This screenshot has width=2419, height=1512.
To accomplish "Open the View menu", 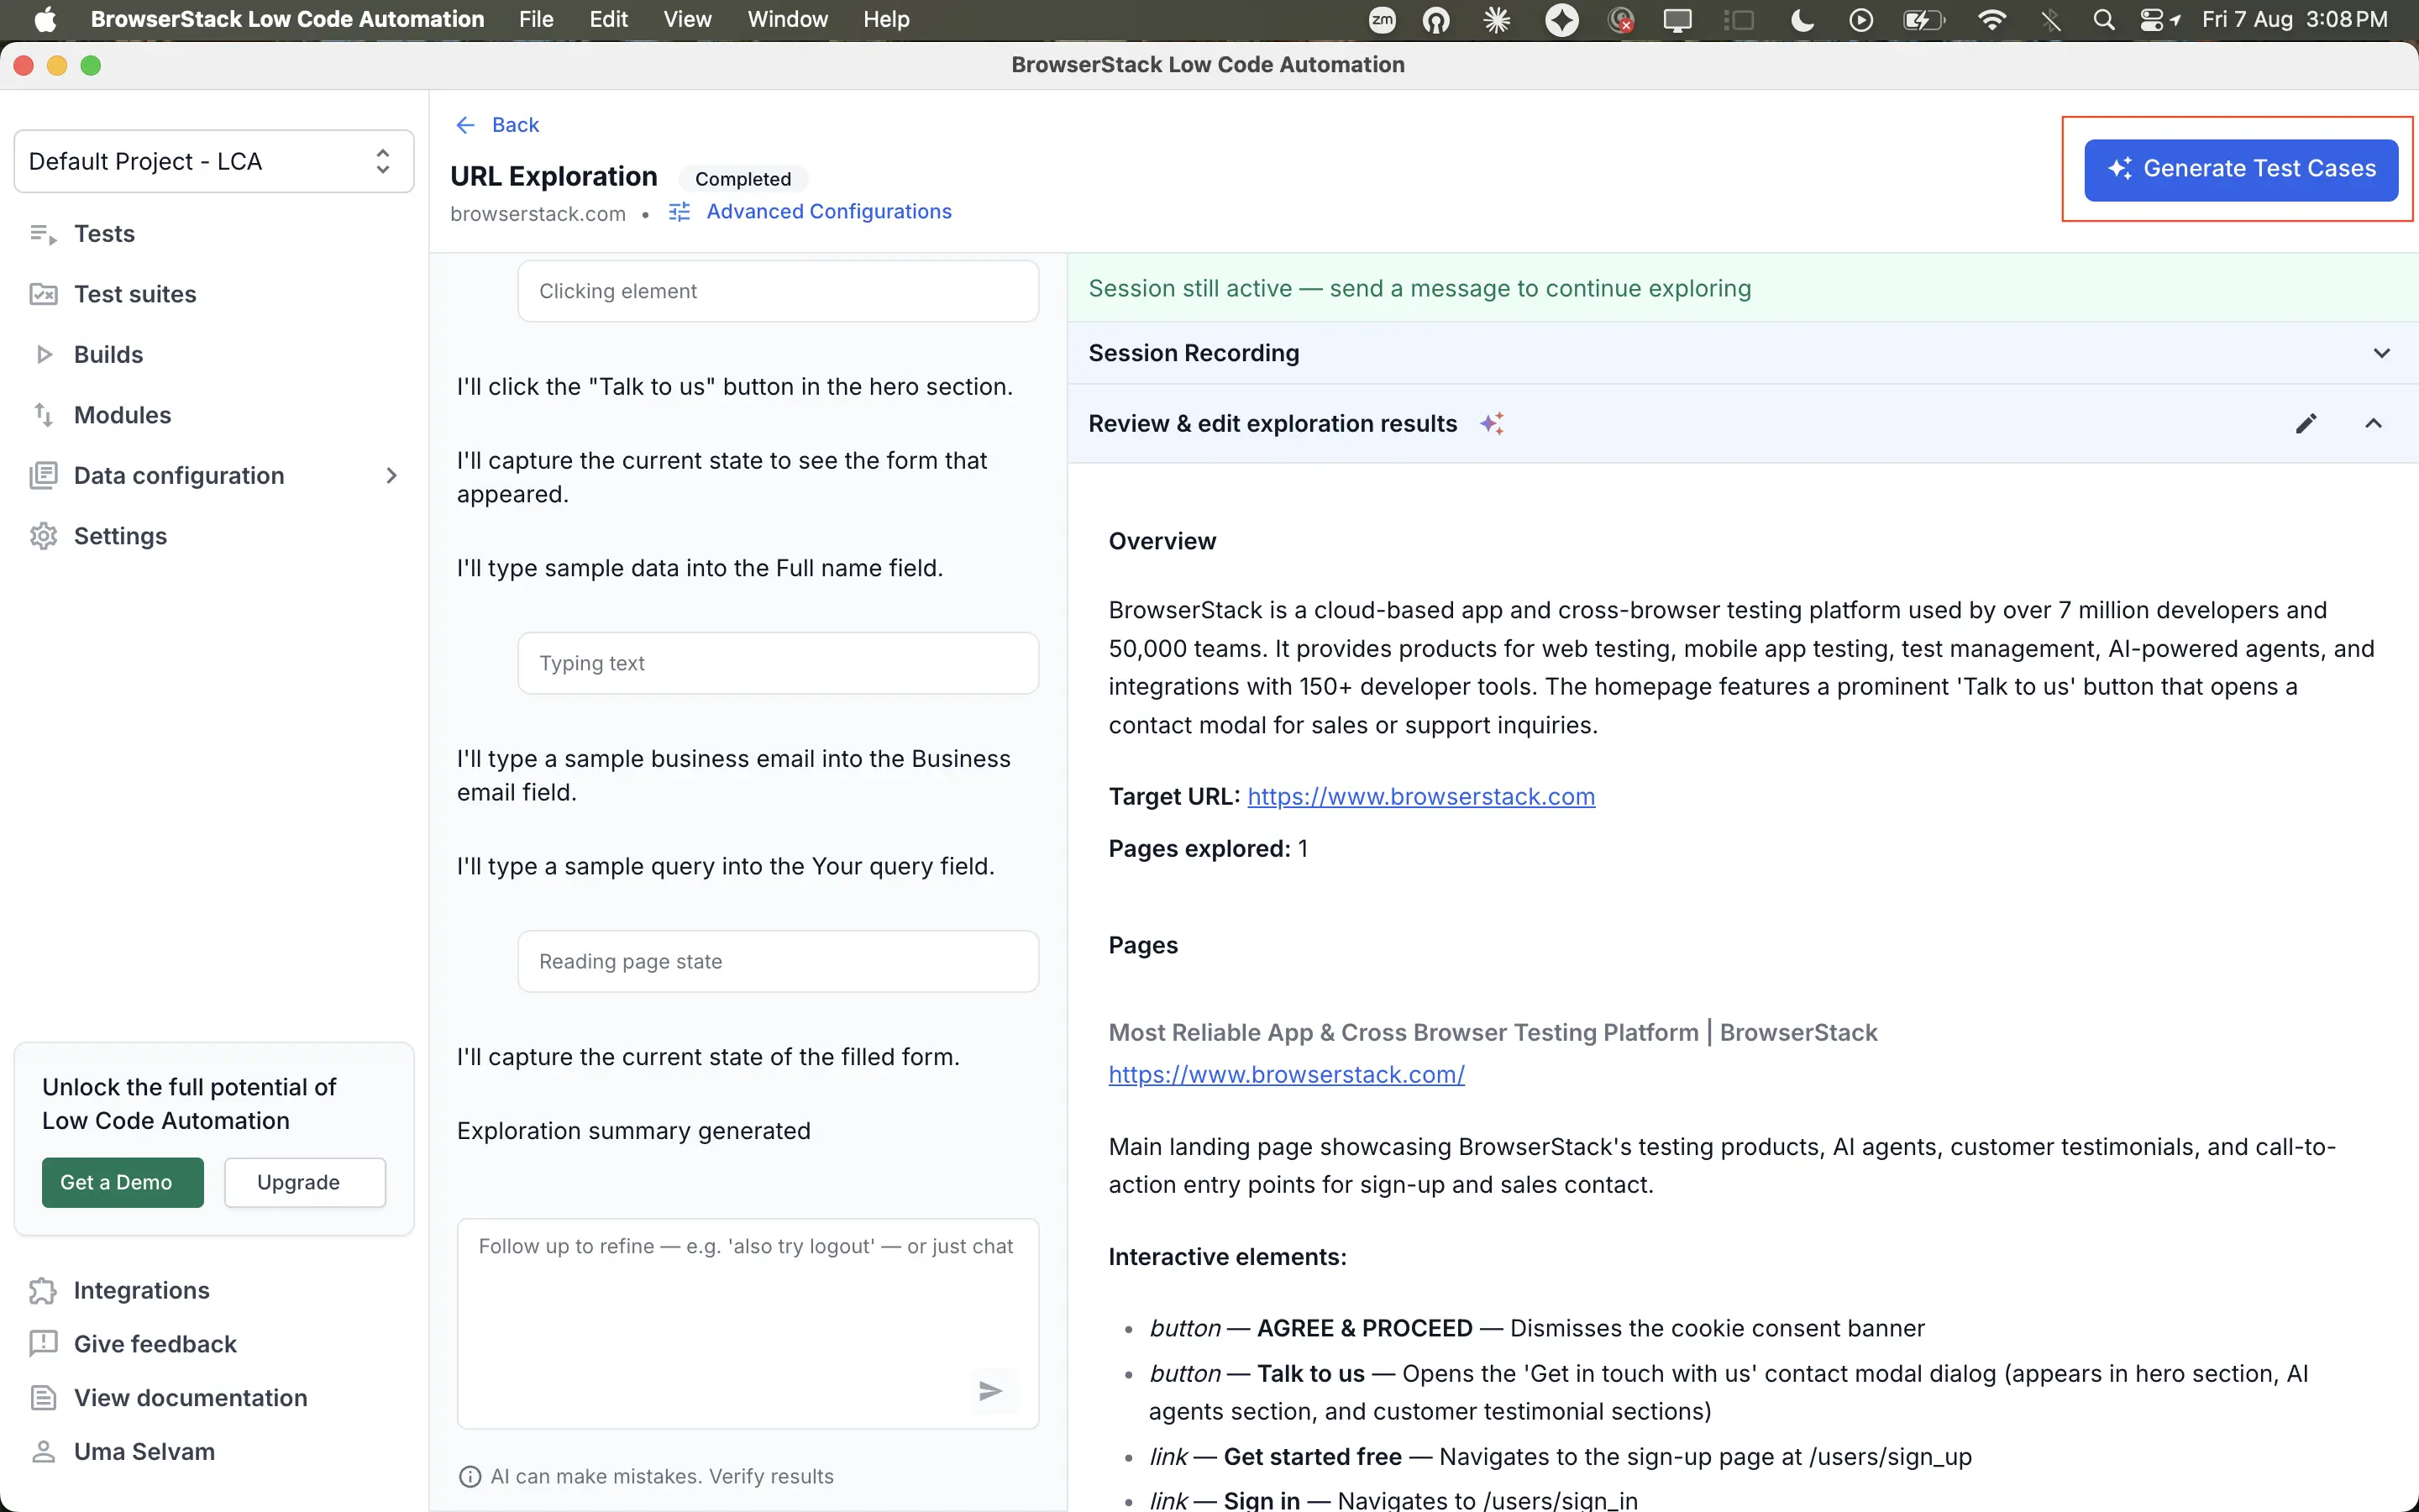I will point(688,20).
